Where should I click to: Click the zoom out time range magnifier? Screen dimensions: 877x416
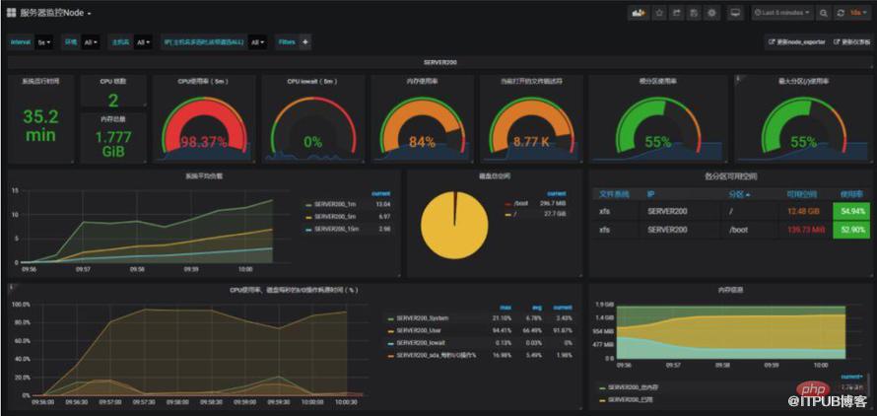tap(824, 12)
